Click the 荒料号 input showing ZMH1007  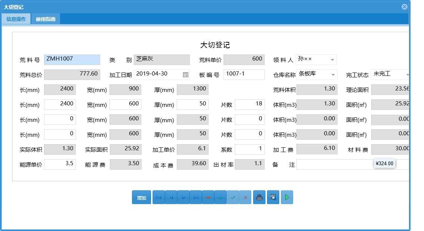point(72,59)
